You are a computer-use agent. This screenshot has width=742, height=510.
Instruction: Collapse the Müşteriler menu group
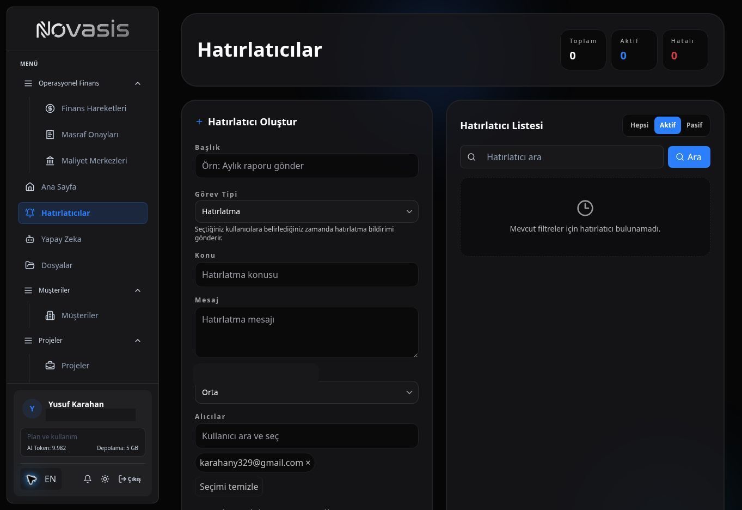tap(138, 290)
